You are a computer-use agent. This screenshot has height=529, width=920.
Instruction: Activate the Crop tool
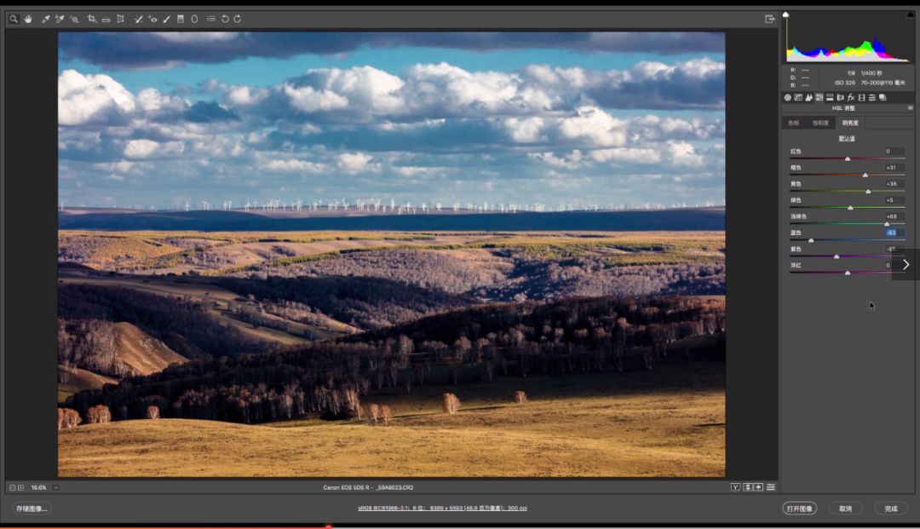pos(92,19)
